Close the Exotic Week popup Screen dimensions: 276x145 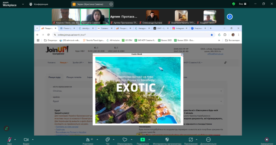(x=182, y=54)
